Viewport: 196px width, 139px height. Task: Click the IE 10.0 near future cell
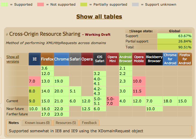click(x=35, y=109)
